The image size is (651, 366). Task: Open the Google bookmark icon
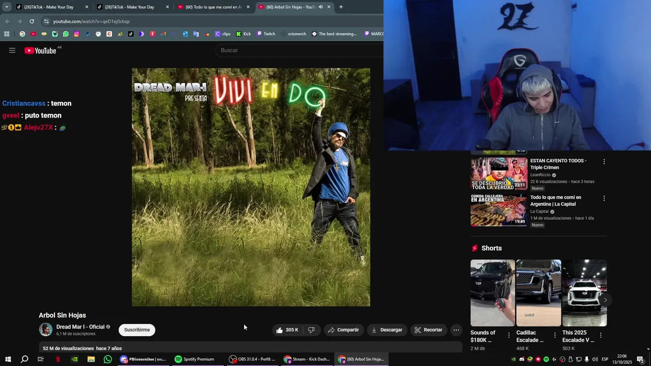point(22,34)
